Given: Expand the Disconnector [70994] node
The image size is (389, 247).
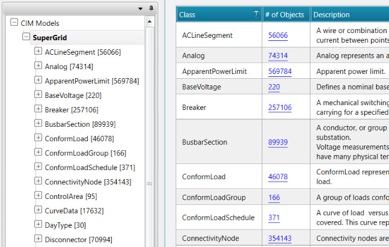Looking at the screenshot, I should click(x=38, y=239).
